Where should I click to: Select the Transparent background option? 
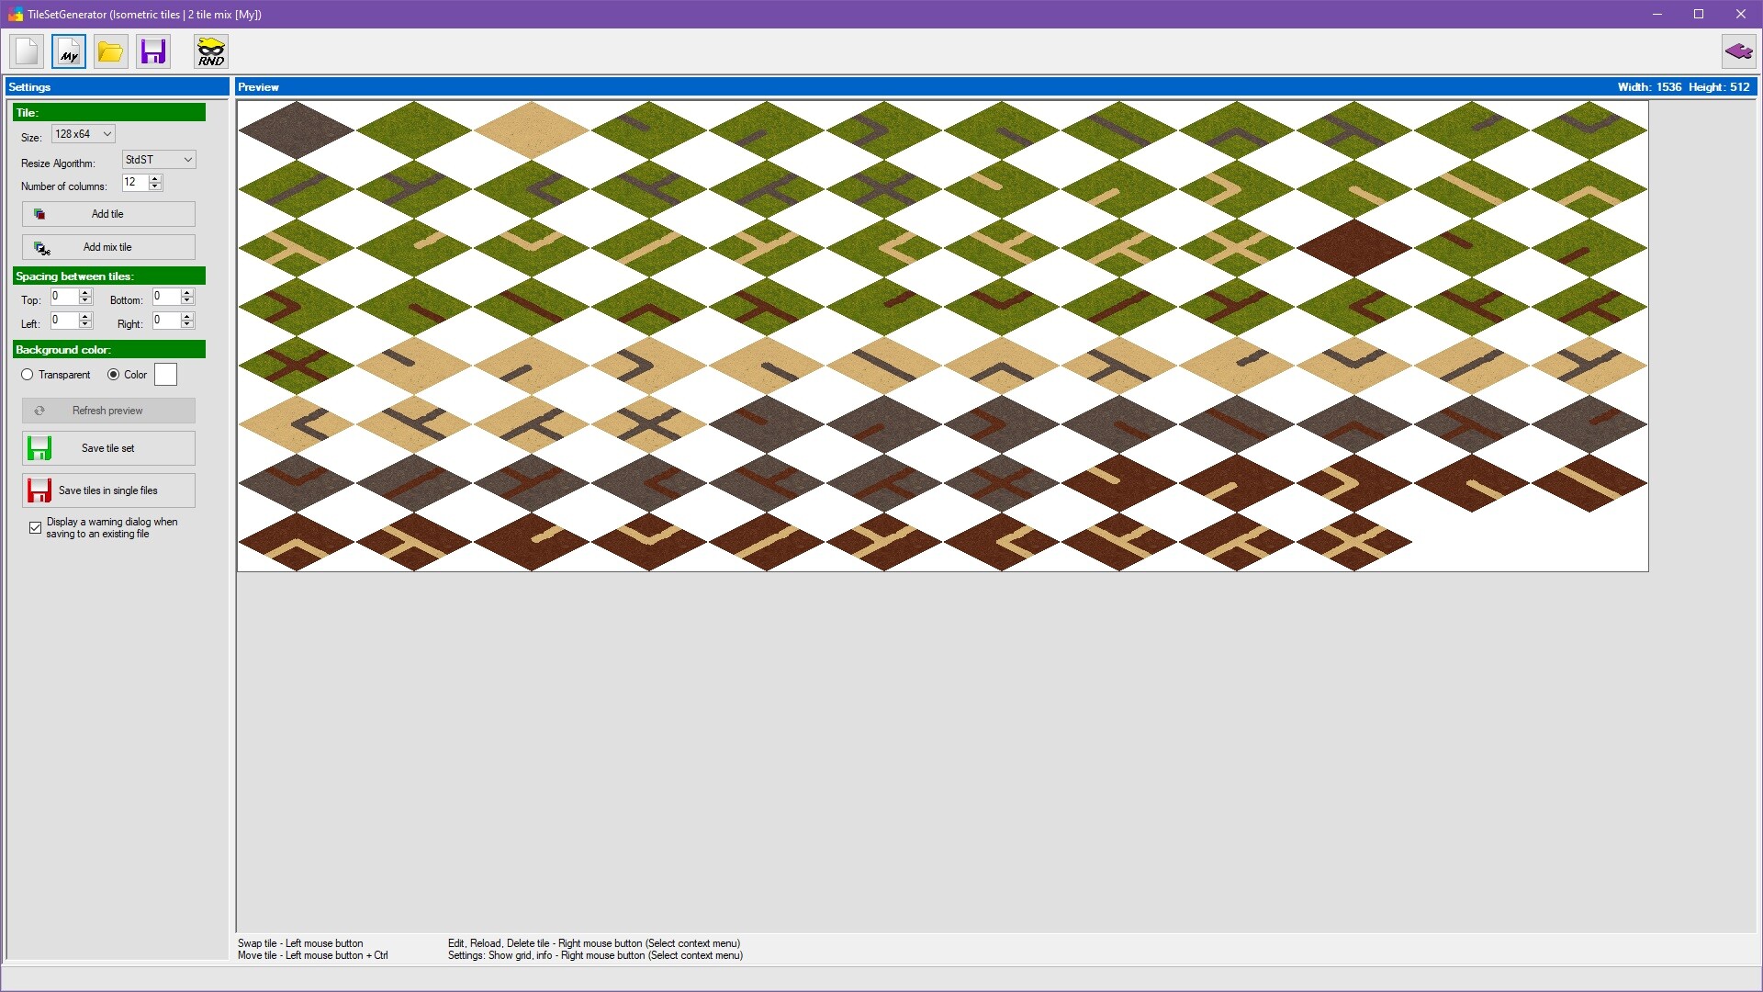(x=28, y=375)
